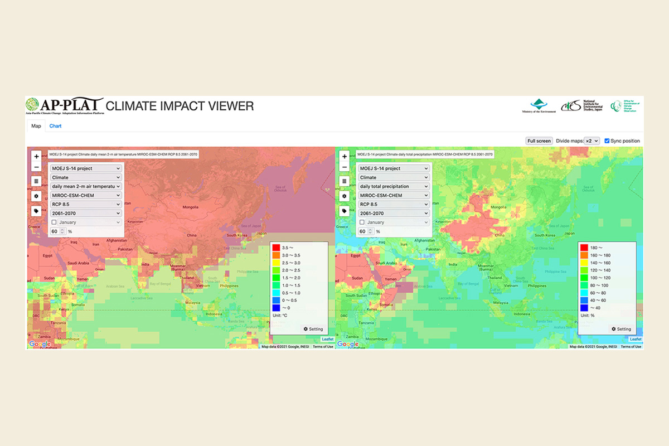Viewport: 669px width, 446px height.
Task: Switch to the Chart tab
Action: click(x=55, y=126)
